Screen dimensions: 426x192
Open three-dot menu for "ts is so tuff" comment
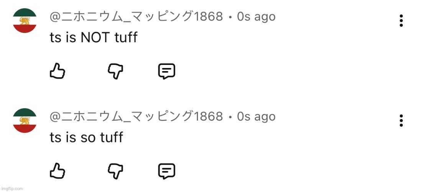pos(401,120)
